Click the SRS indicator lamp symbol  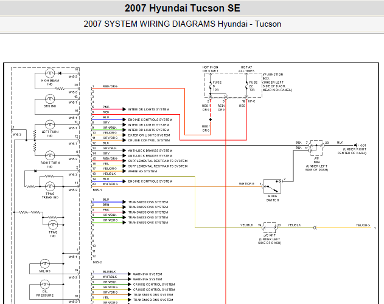click(x=50, y=99)
